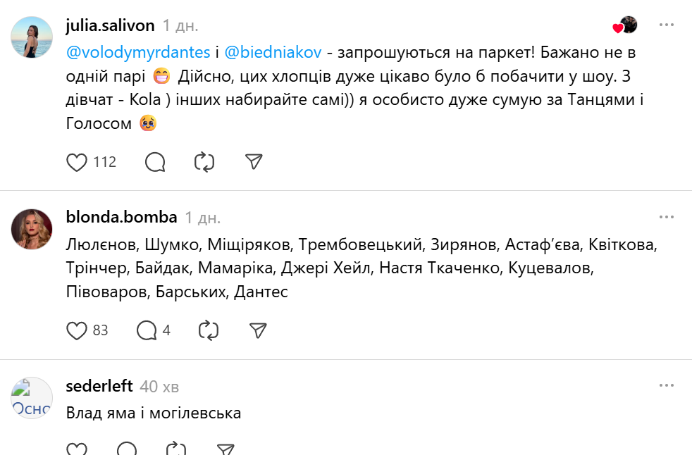Share sederleft's comment via paper plane icon
The image size is (692, 455).
pyautogui.click(x=225, y=449)
